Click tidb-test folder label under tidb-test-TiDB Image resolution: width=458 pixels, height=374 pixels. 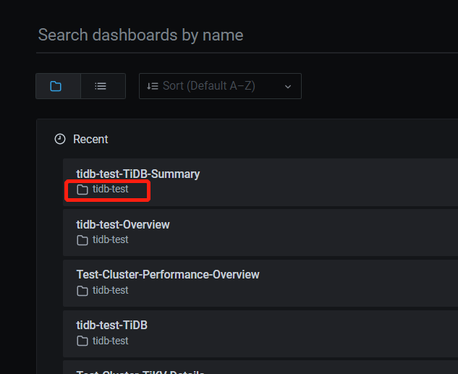111,341
